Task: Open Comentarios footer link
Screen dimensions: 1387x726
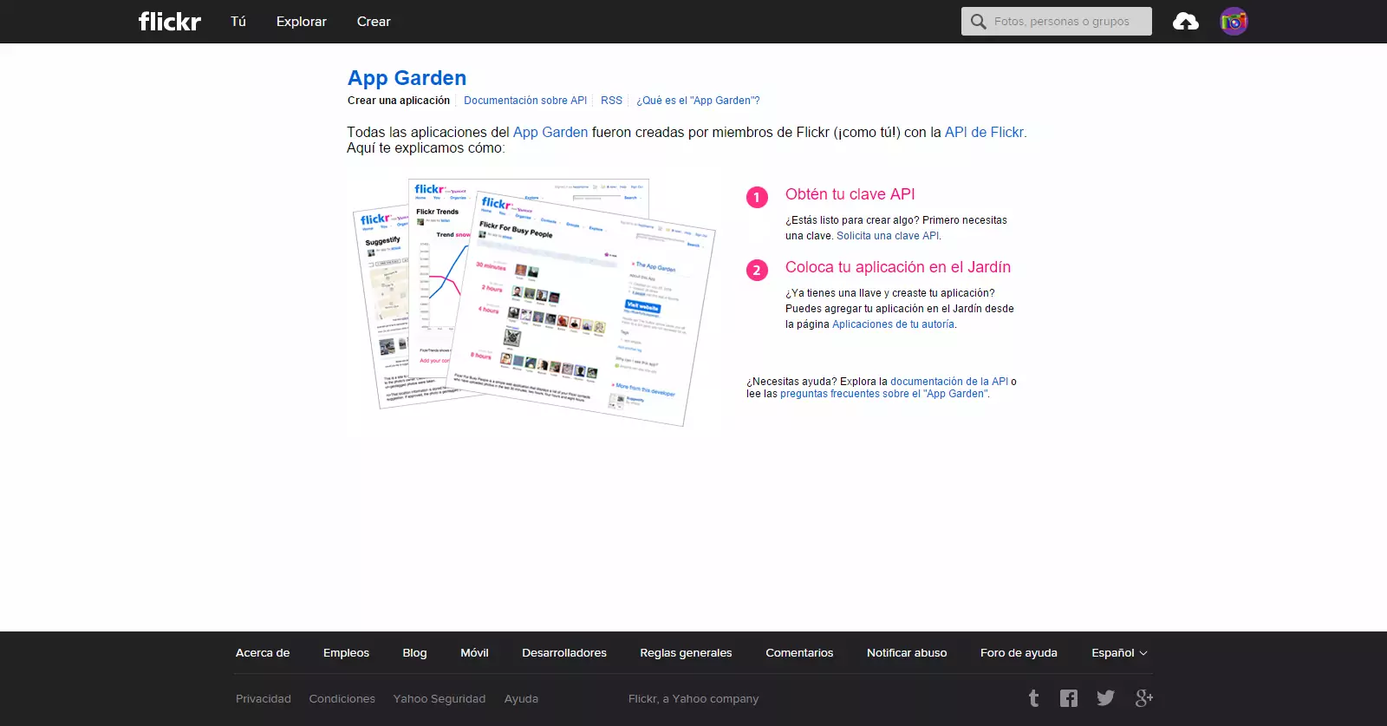Action: tap(799, 653)
